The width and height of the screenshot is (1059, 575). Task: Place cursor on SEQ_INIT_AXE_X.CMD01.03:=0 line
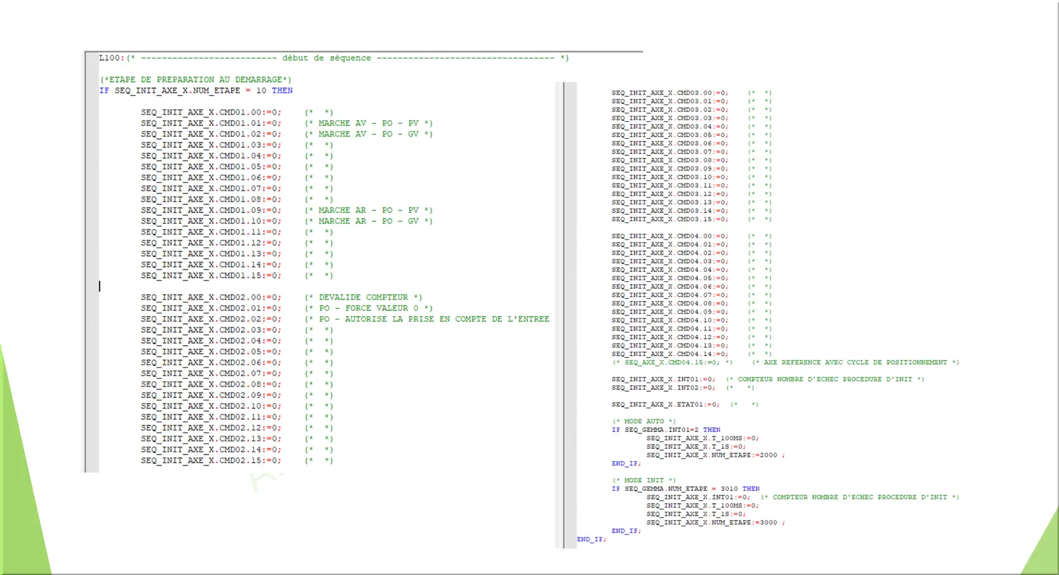click(x=211, y=145)
